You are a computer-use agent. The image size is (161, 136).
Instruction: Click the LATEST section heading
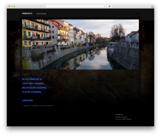pyautogui.click(x=26, y=75)
